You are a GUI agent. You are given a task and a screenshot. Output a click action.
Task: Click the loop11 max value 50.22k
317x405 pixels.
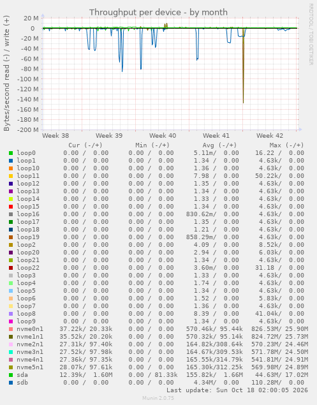coord(268,176)
